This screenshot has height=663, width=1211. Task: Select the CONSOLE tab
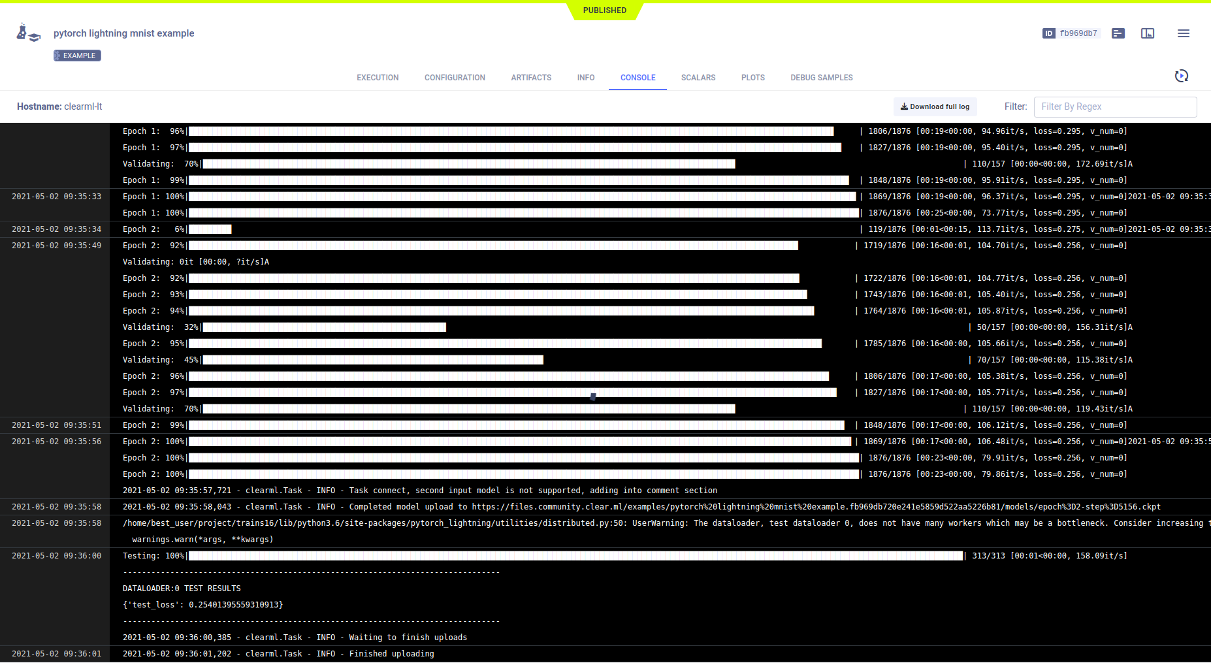tap(638, 78)
